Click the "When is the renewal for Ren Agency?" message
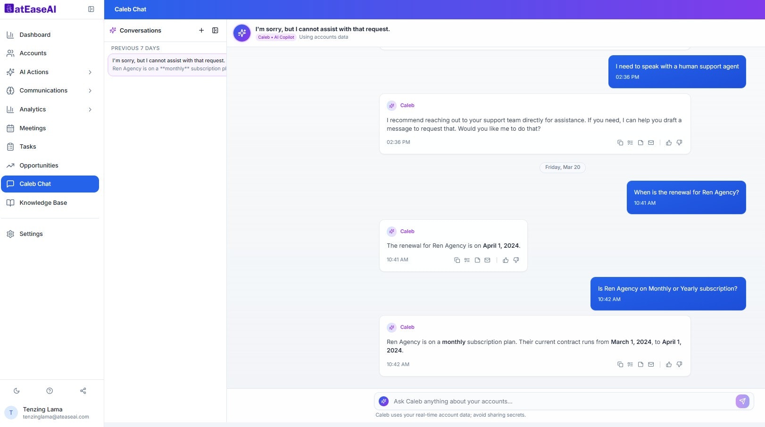The width and height of the screenshot is (765, 427). click(686, 197)
